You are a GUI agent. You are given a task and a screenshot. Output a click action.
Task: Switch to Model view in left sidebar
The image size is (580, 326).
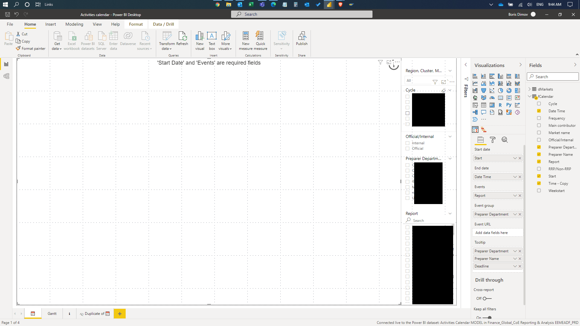pos(6,76)
